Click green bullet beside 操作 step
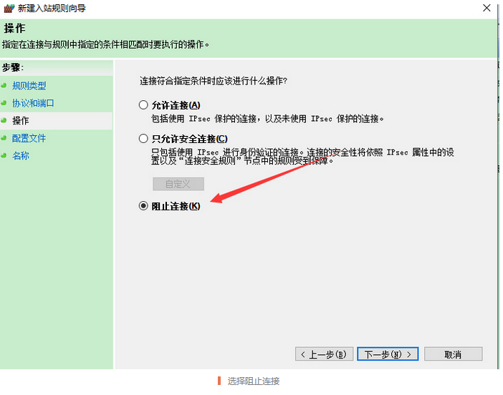 (x=4, y=120)
